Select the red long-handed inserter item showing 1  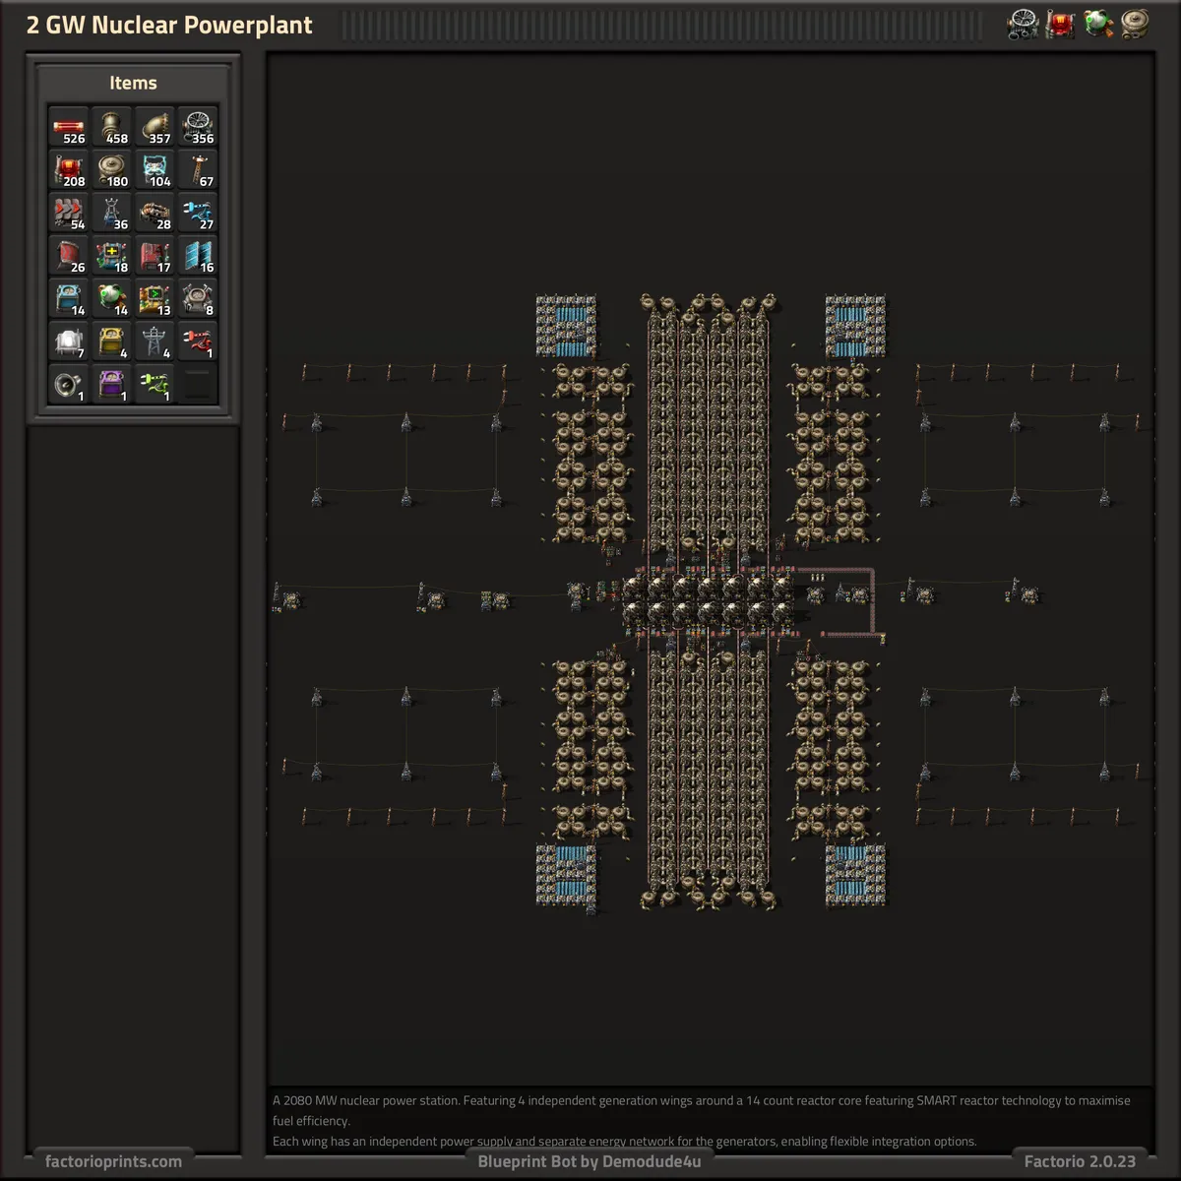tap(198, 342)
